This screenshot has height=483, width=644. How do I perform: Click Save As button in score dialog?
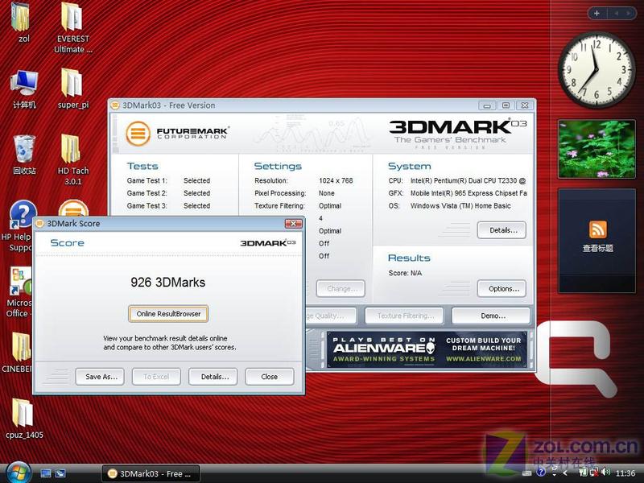pyautogui.click(x=100, y=377)
